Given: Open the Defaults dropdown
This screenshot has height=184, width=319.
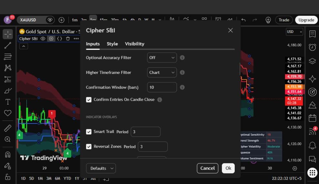Looking at the screenshot, I should pos(101,168).
